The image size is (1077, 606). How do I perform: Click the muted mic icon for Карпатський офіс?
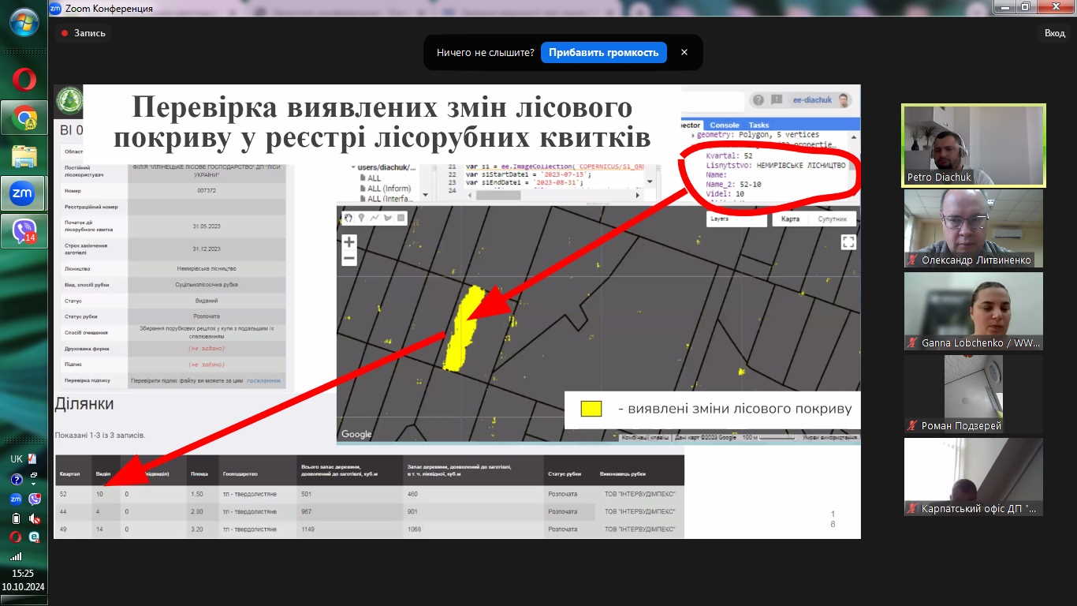pyautogui.click(x=913, y=509)
